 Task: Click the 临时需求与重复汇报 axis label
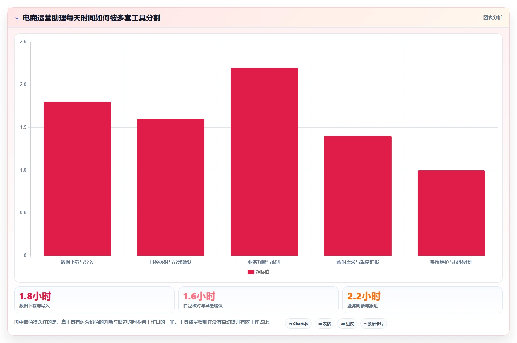358,262
